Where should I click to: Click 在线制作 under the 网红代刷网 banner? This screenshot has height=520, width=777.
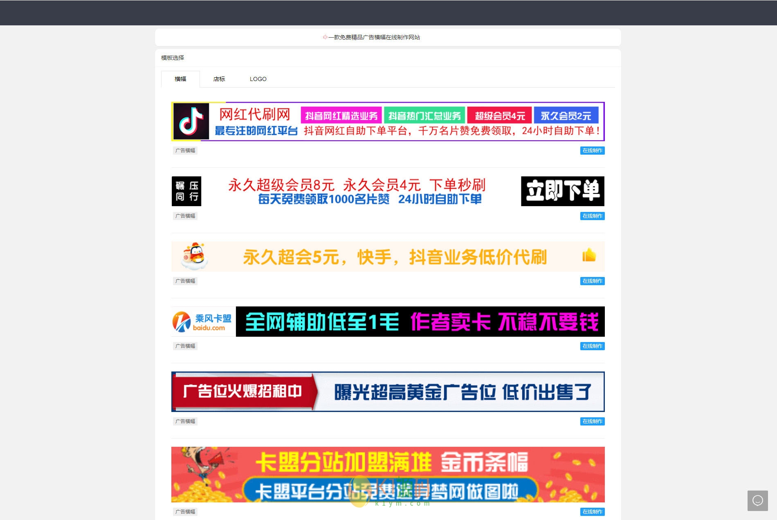click(592, 151)
